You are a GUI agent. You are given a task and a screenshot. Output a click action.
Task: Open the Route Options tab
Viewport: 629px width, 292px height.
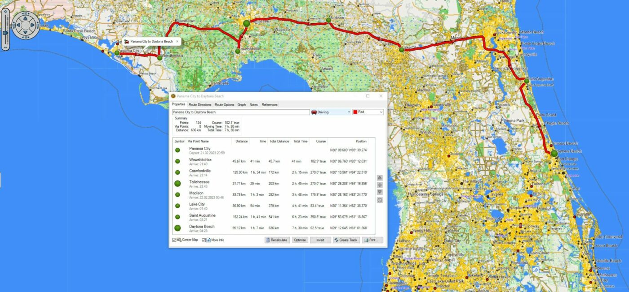click(x=225, y=105)
